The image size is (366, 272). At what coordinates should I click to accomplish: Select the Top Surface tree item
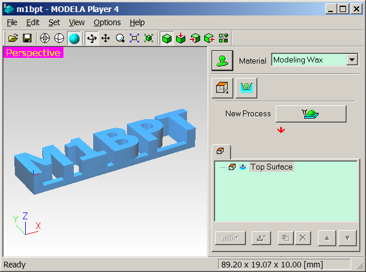(272, 167)
